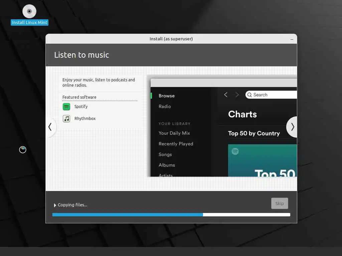Screen dimensions: 342x256
Task: Click the Spotify logo on Top 50 cover
Action: point(235,151)
